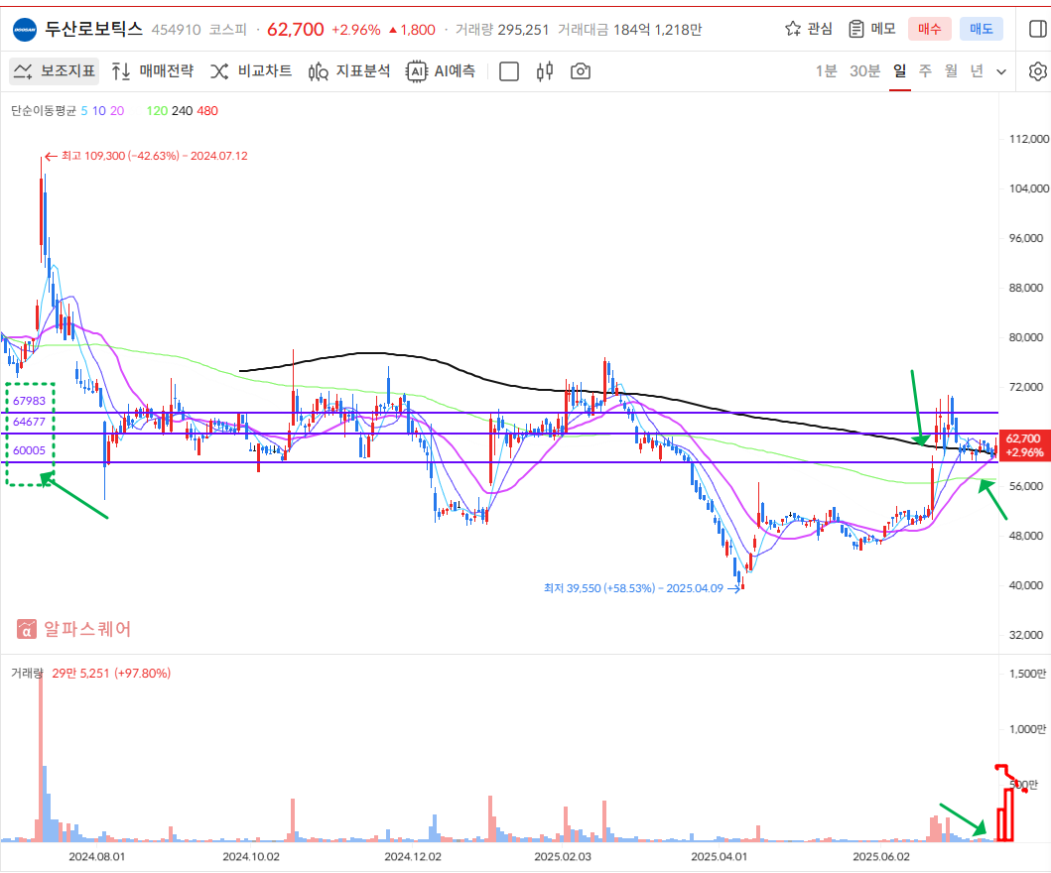Select the 년 yearly interval tab

(977, 71)
